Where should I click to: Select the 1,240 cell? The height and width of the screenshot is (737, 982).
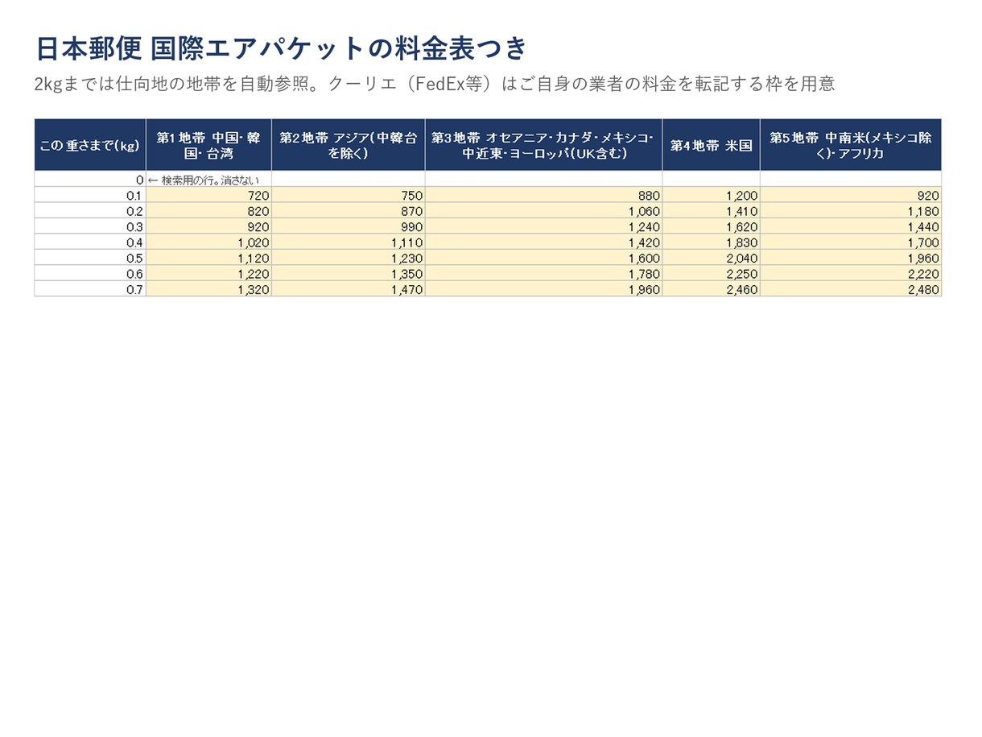point(544,227)
